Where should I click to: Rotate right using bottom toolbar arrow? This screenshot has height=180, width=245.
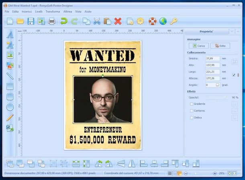coord(109,164)
